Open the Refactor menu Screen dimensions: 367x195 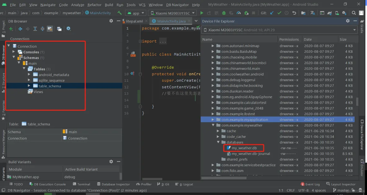94,5
